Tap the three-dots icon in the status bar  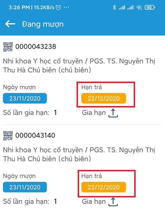coord(67,7)
